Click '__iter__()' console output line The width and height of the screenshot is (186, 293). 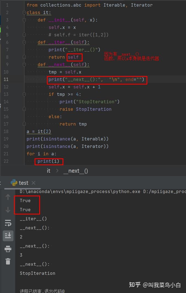pyautogui.click(x=33, y=219)
